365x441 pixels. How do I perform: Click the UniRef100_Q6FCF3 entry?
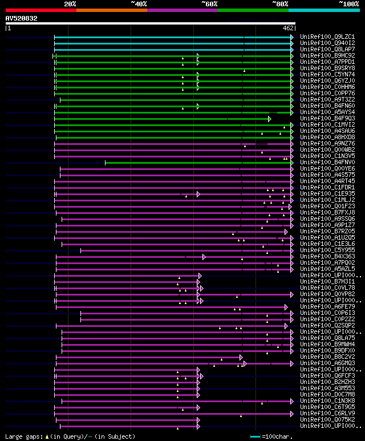(327, 376)
